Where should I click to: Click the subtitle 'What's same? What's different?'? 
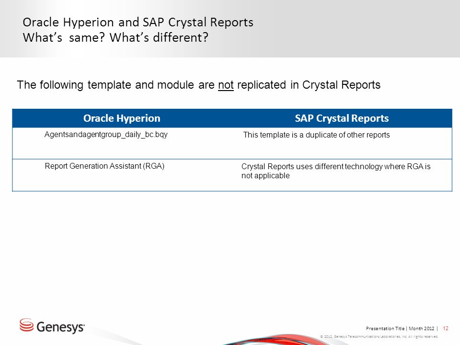(x=115, y=37)
